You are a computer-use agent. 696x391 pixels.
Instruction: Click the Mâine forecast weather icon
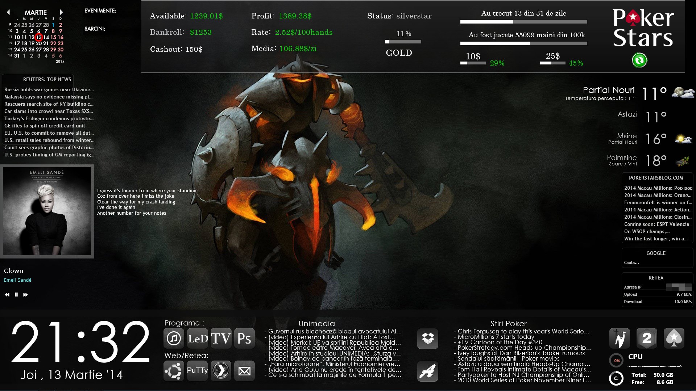(683, 139)
